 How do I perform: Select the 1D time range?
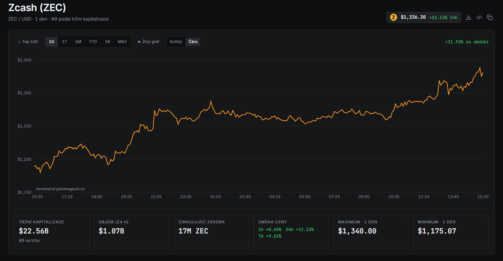point(52,42)
